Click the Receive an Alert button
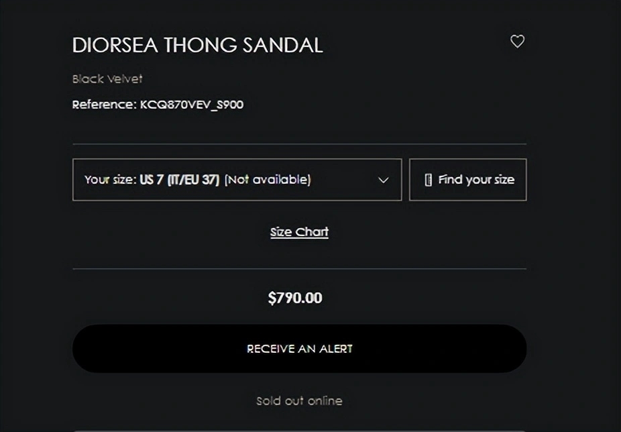621x432 pixels. (x=299, y=349)
